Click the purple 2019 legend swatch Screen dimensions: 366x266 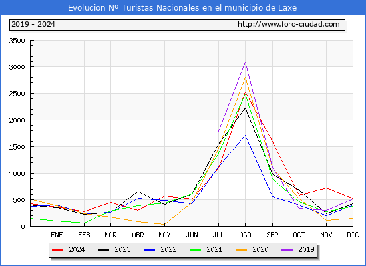point(287,250)
